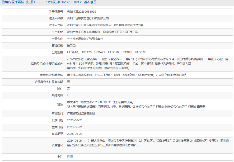Click the document icon before 境内医疗器械 title
Screen dimensions: 234x162
pos(3,2)
